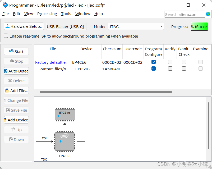
Task: Open the Add File dialog
Action: point(16,90)
